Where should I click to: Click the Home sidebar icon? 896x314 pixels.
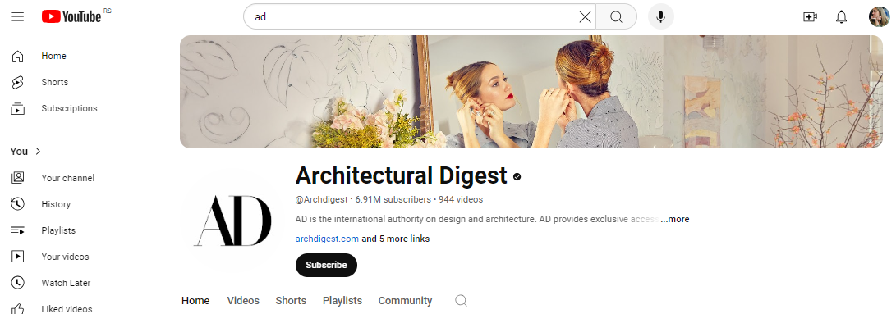(18, 56)
